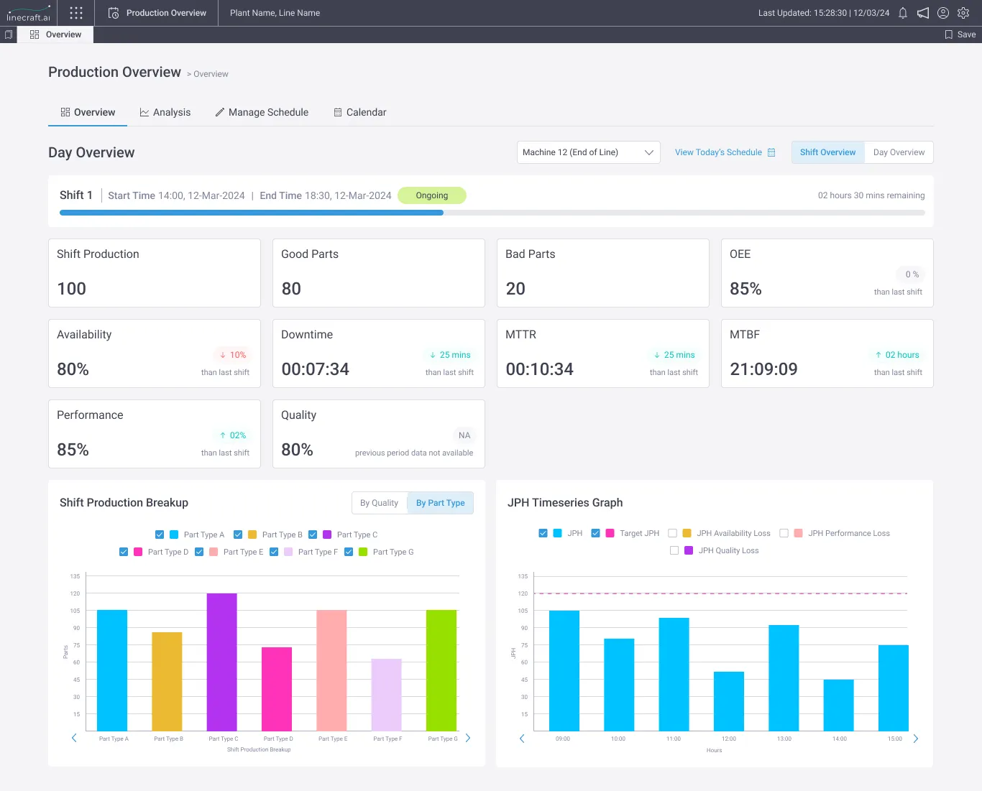Screen dimensions: 982x791
Task: Open the notifications bell icon
Action: (903, 13)
